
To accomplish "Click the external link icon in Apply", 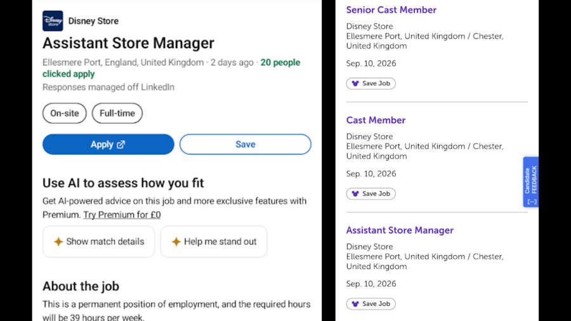I will pyautogui.click(x=121, y=145).
